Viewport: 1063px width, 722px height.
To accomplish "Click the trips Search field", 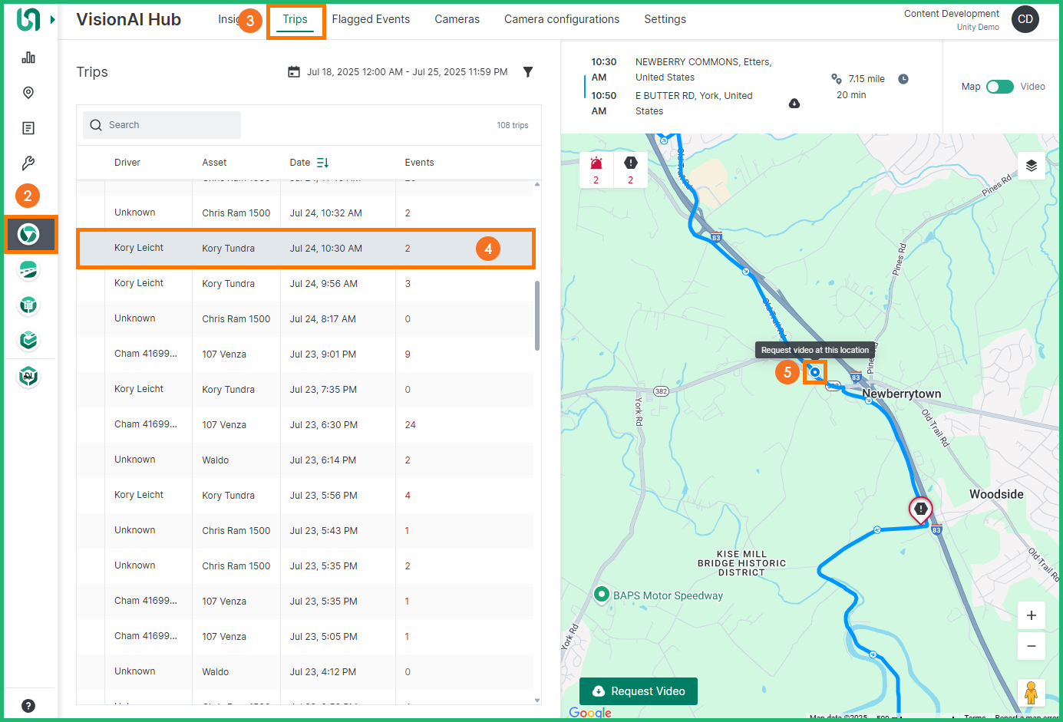I will tap(163, 125).
